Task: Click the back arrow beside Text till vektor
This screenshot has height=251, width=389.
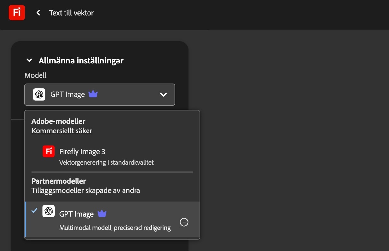Action: click(38, 12)
